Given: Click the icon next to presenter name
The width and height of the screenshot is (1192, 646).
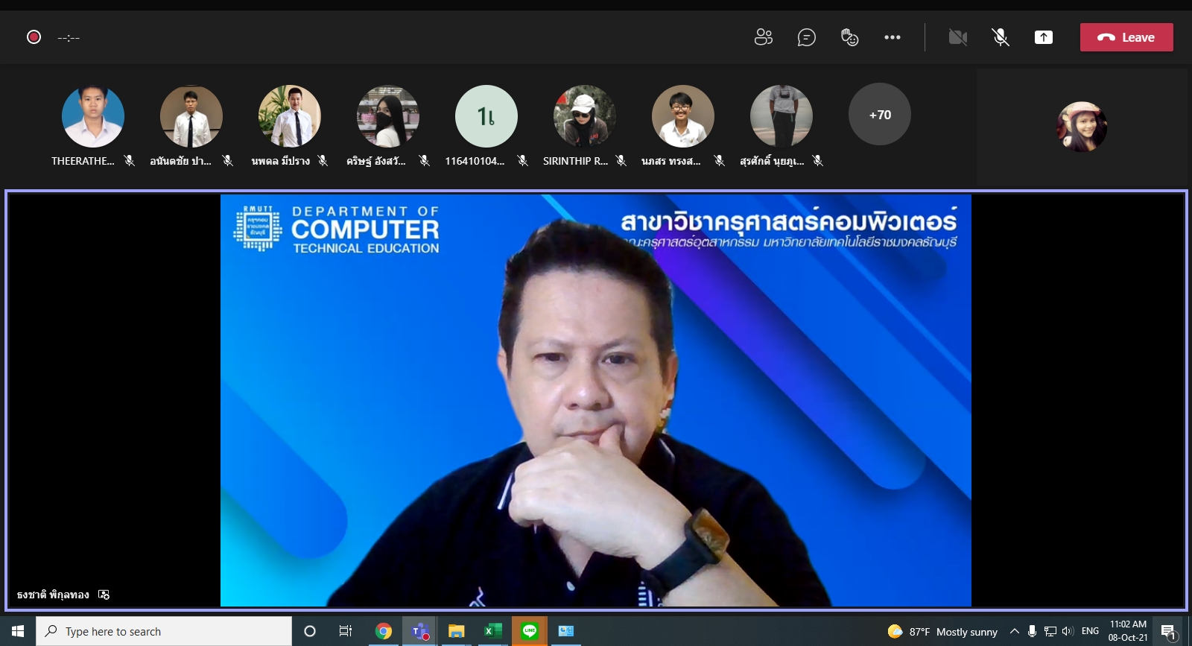Looking at the screenshot, I should click(x=104, y=595).
